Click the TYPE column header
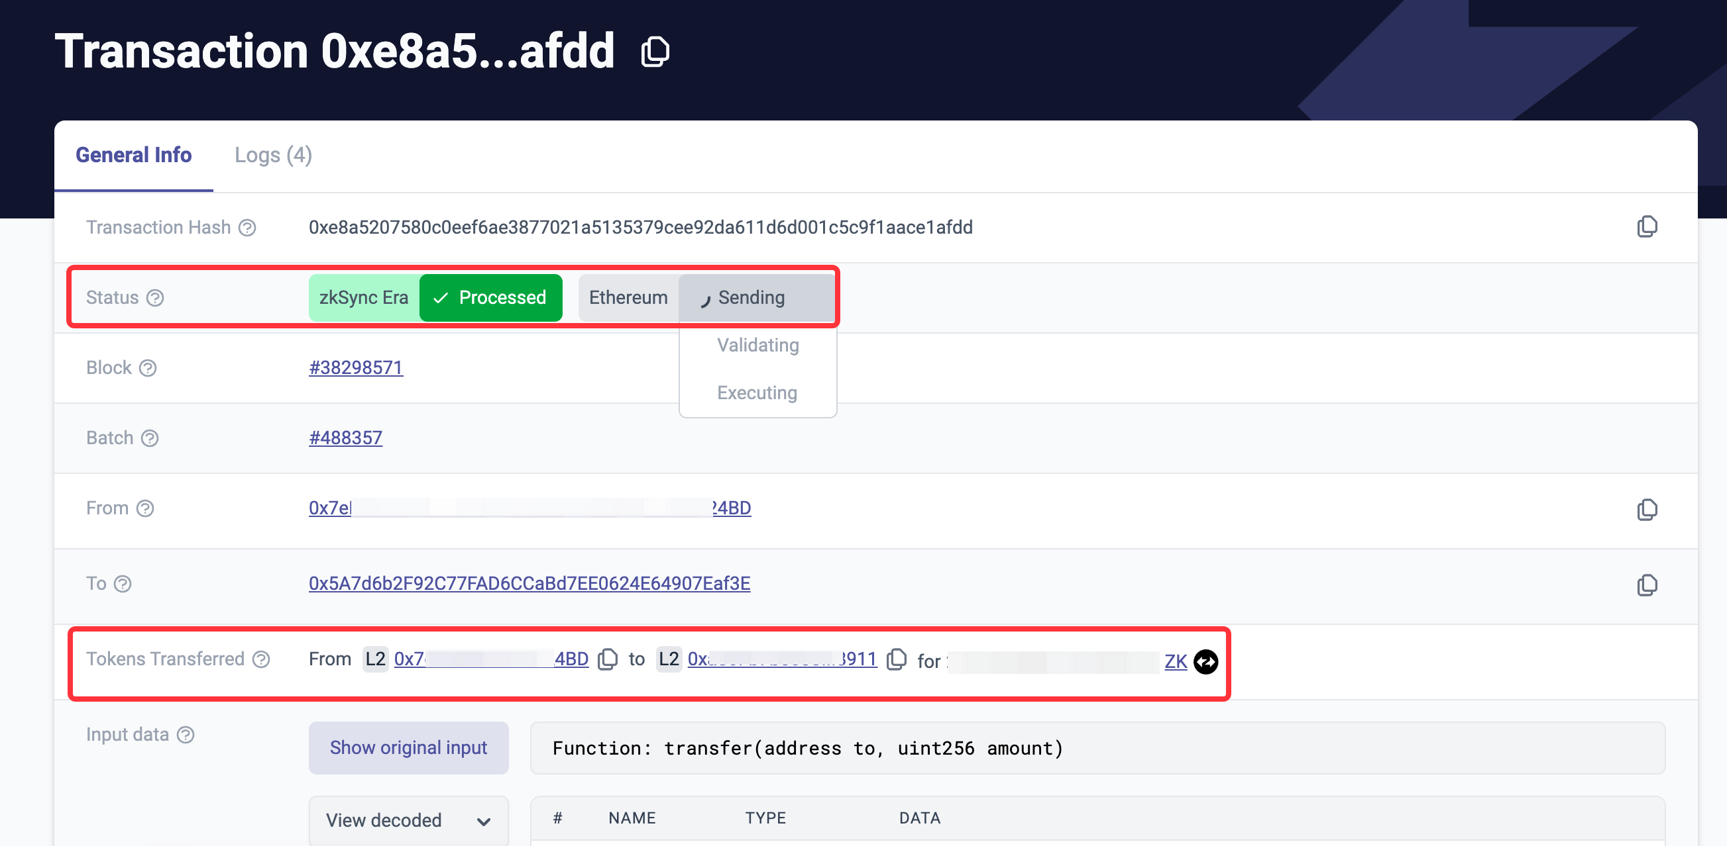 click(765, 819)
